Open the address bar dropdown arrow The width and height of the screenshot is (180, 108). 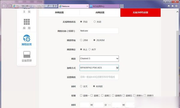[x=51, y=6]
